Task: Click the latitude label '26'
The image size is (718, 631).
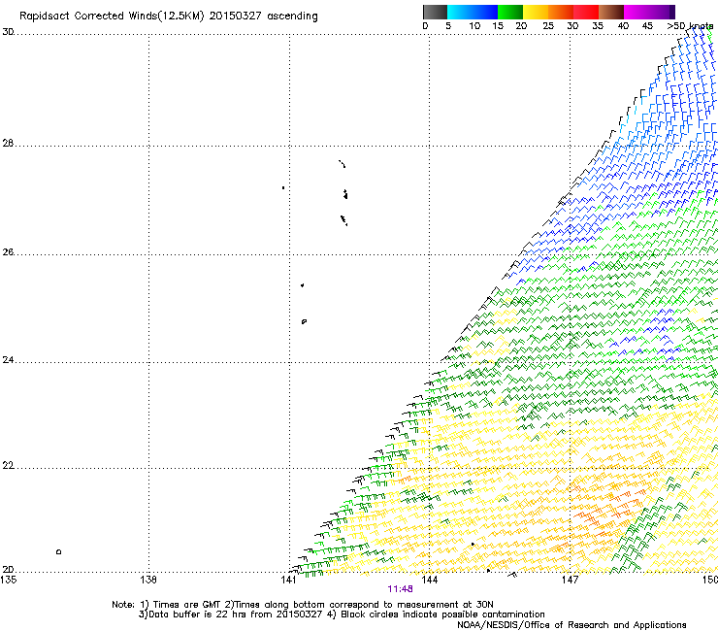Action: click(8, 251)
